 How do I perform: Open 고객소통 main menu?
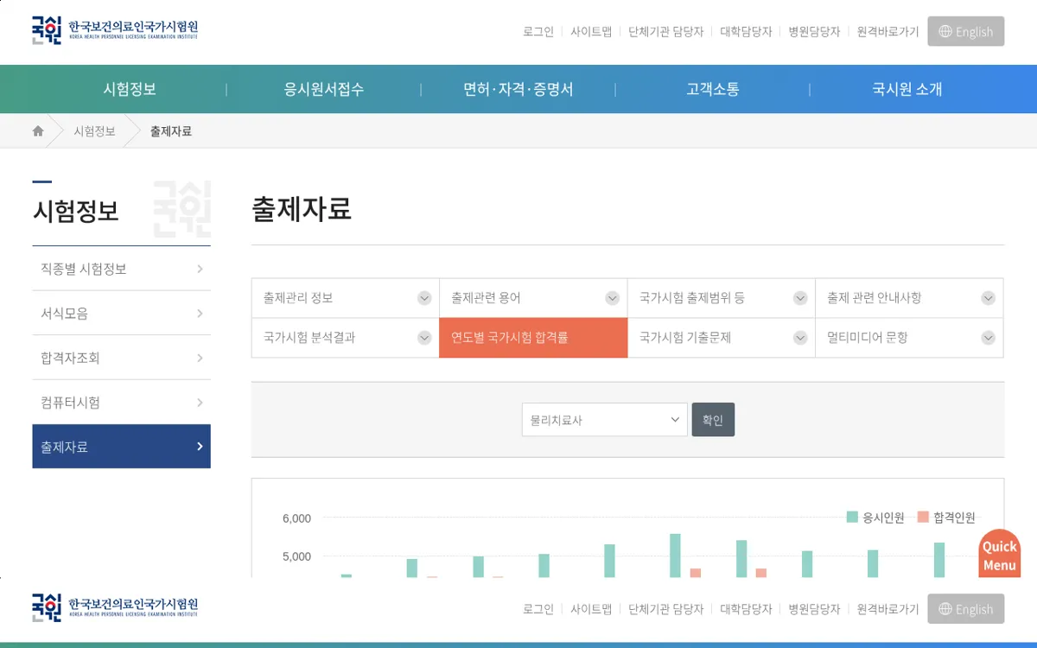[x=713, y=89]
